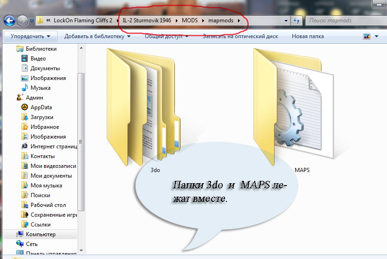
Task: Open Моя музыка folder
Action: pyautogui.click(x=46, y=186)
